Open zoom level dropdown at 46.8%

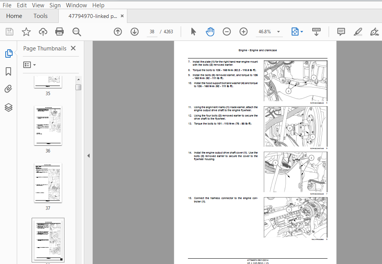click(x=278, y=32)
